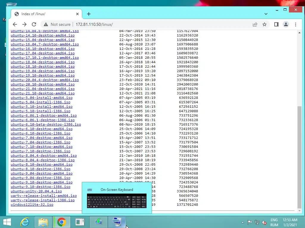The image size is (305, 228).
Task: Open the Chrome side panel
Action: coord(276,24)
